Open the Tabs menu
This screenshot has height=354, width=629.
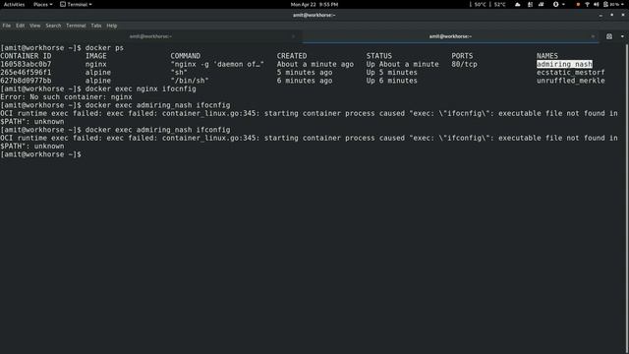point(96,26)
